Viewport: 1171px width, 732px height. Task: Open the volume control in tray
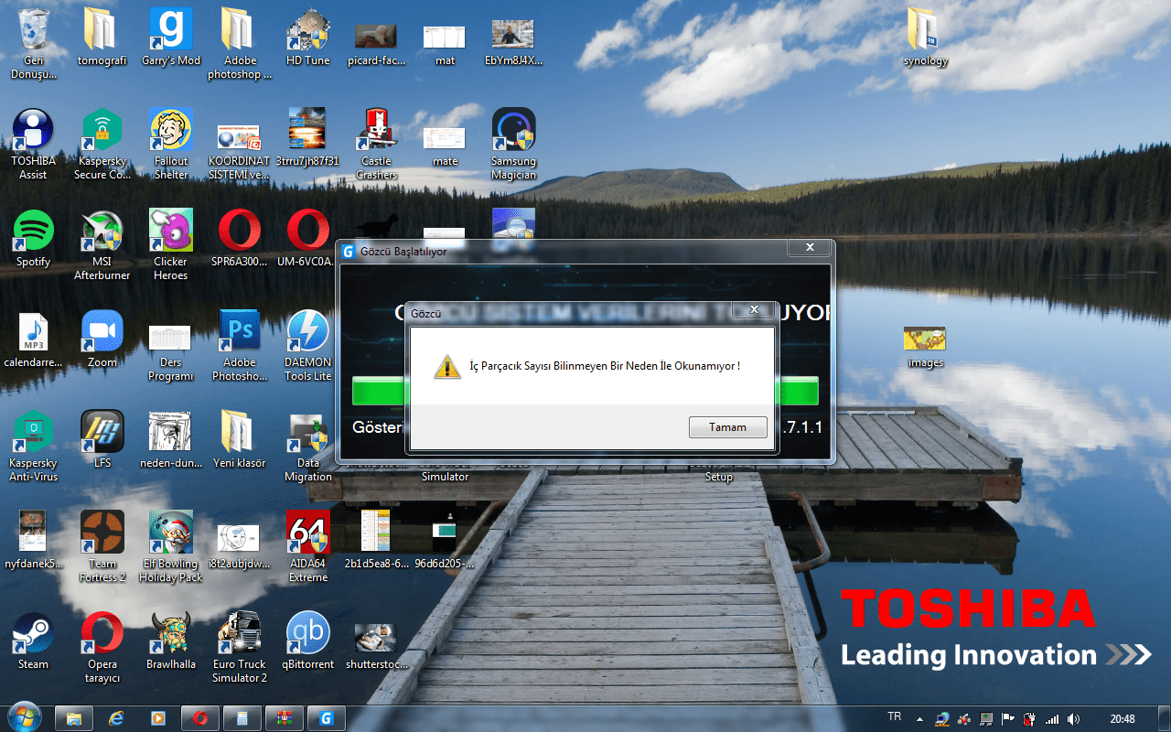pyautogui.click(x=1074, y=719)
